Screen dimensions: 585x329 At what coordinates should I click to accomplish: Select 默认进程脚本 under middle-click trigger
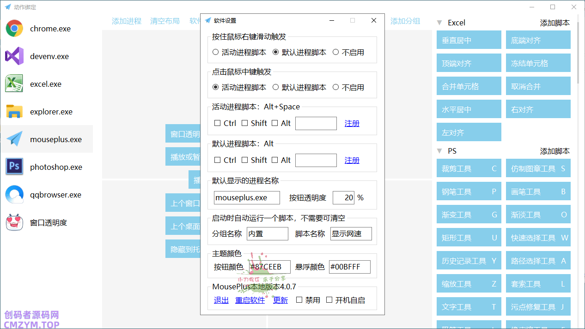click(276, 87)
